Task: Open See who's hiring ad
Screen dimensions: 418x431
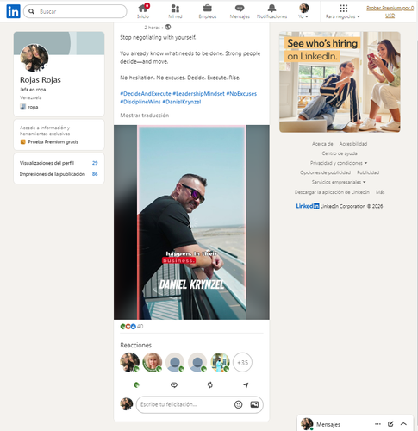Action: (x=340, y=82)
